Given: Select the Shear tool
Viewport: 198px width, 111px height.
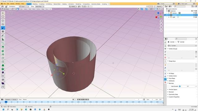Looking at the screenshot, I should 3,83.
